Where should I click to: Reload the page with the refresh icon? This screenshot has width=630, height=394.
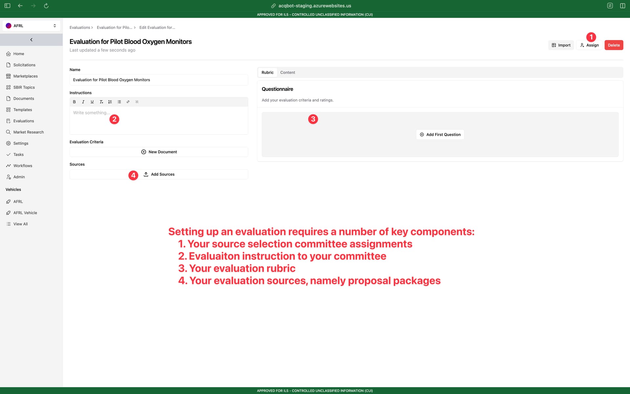click(x=46, y=6)
